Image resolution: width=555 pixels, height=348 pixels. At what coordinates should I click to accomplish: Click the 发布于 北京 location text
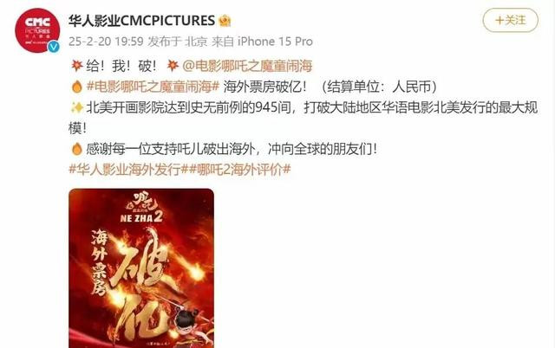(177, 42)
